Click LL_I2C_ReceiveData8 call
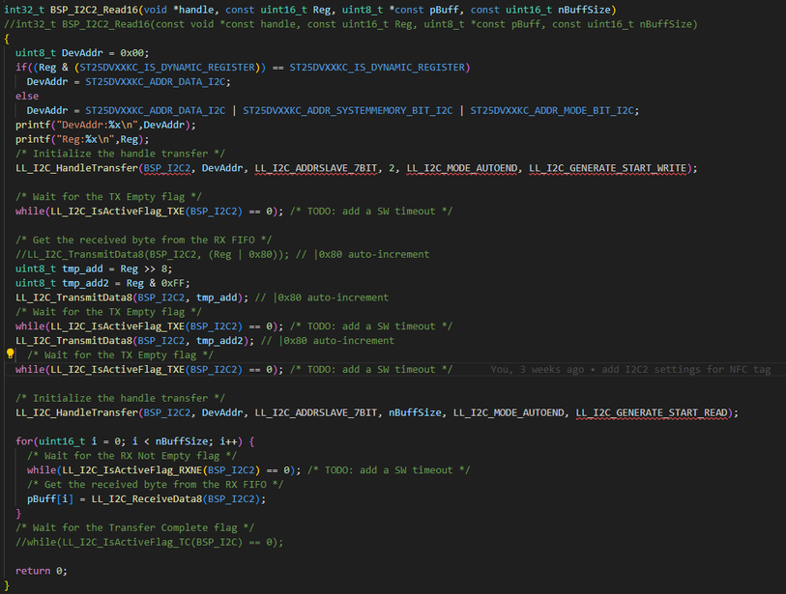 tap(147, 498)
